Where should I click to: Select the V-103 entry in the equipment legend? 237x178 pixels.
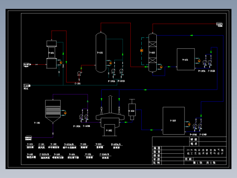coord(58,156)
